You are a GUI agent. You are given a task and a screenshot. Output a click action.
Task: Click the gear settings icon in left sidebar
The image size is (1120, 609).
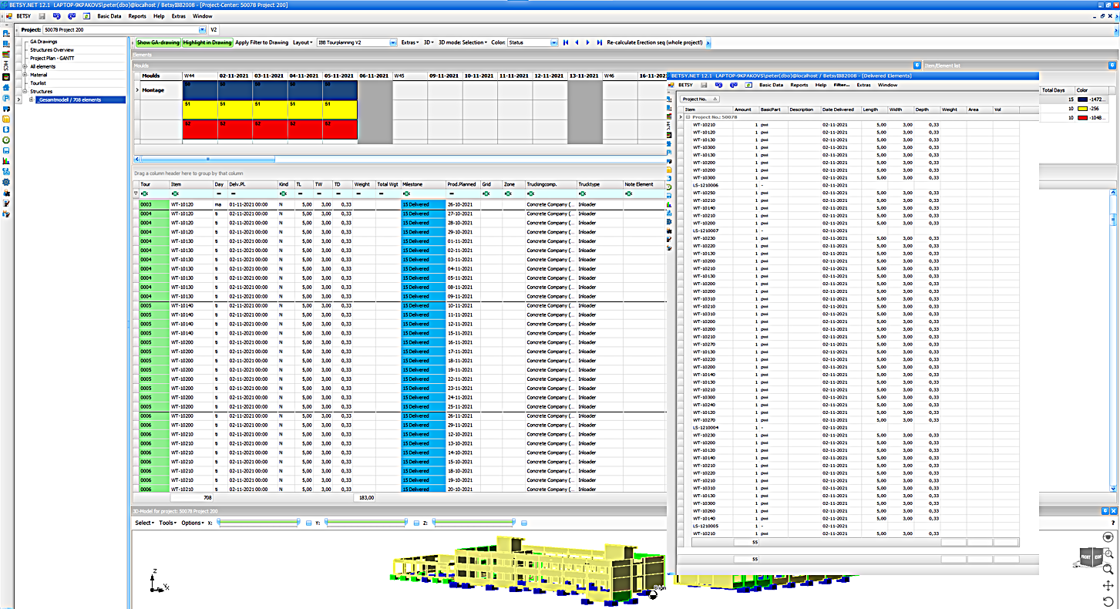[6, 182]
